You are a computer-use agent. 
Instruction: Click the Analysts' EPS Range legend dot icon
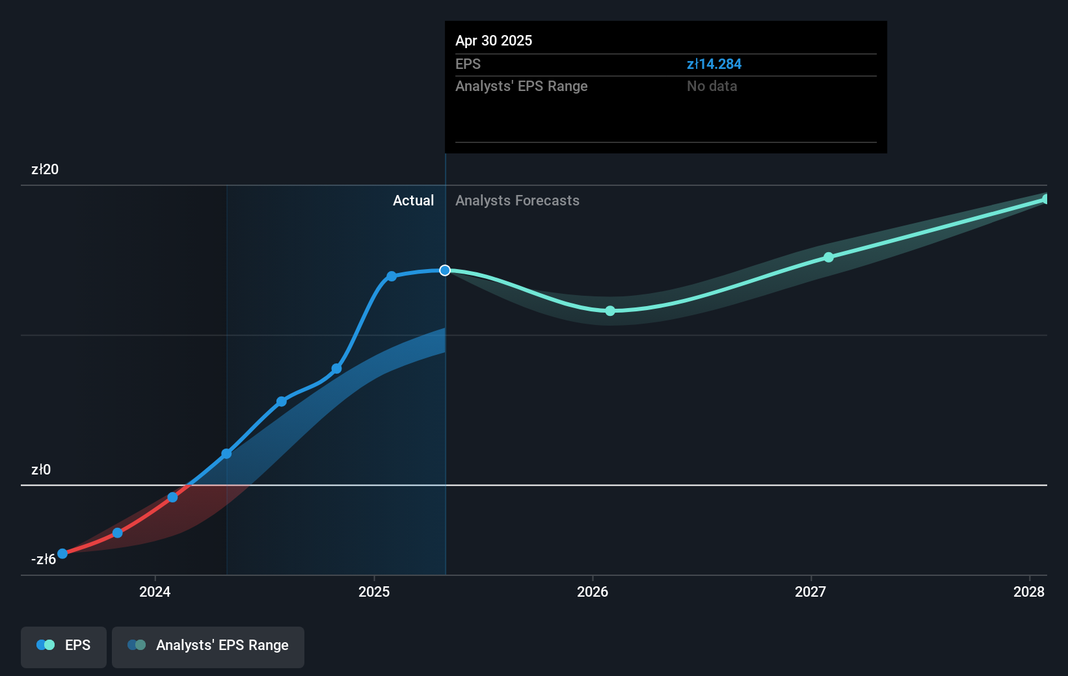point(137,645)
